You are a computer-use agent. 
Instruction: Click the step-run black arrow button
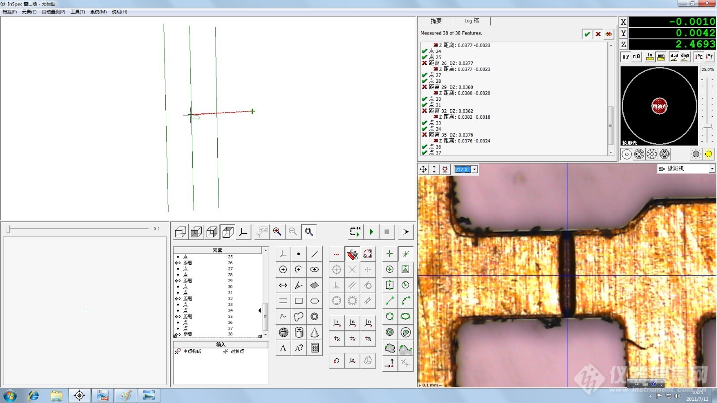coord(406,232)
